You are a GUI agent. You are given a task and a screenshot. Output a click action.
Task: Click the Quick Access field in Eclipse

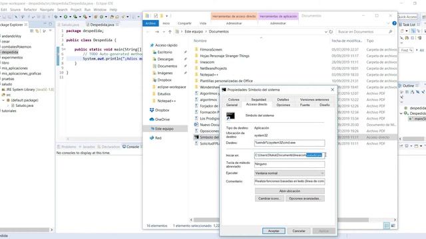[407, 17]
